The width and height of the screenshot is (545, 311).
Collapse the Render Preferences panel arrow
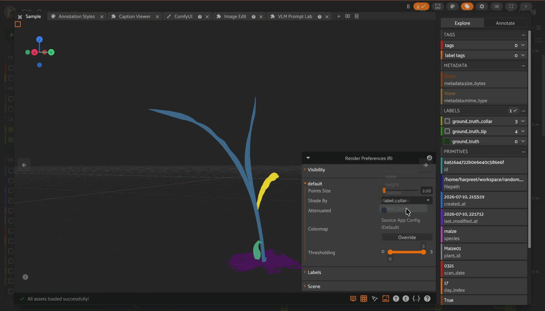308,158
